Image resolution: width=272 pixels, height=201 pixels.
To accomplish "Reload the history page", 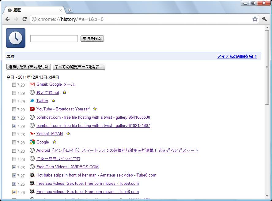I will click(25, 19).
